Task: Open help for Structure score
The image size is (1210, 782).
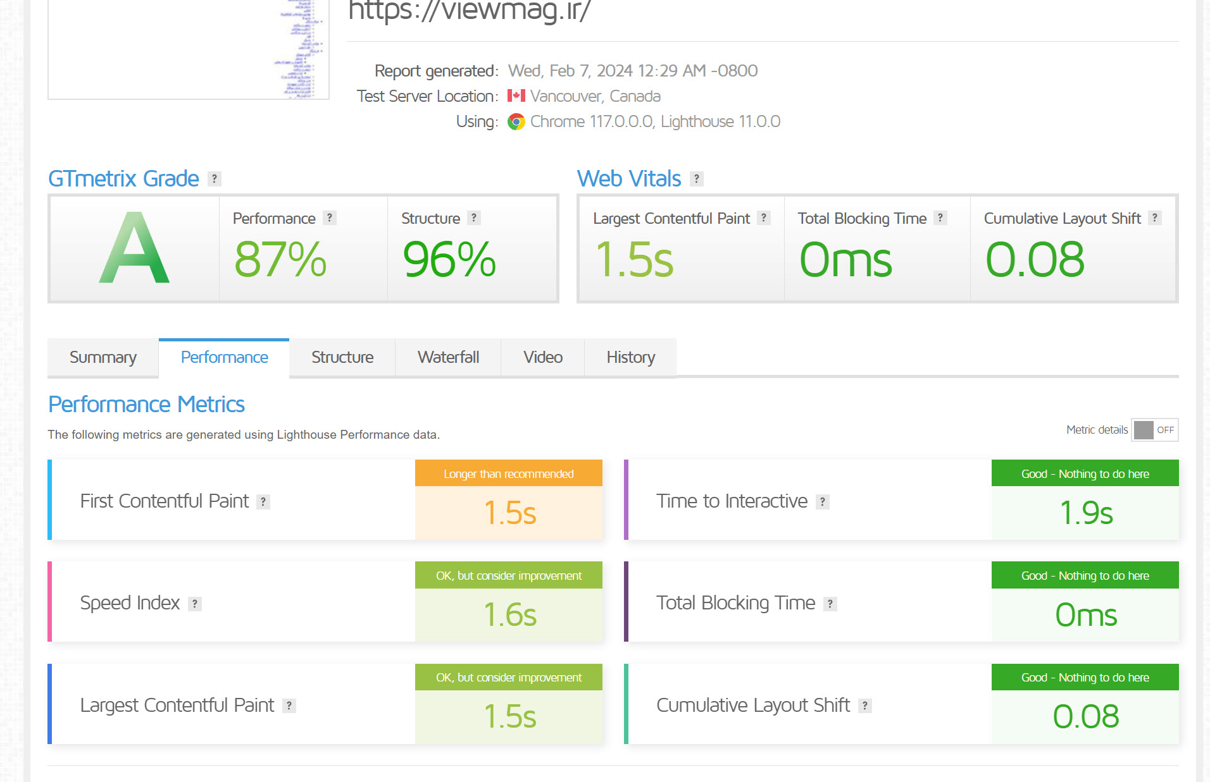Action: [x=473, y=218]
